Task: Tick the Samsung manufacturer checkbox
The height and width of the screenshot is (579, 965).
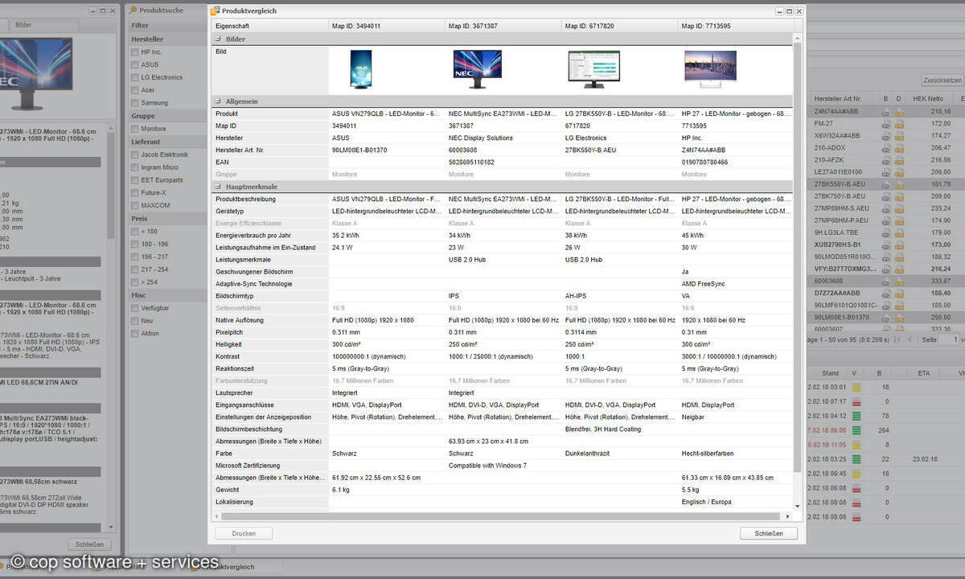Action: (135, 104)
